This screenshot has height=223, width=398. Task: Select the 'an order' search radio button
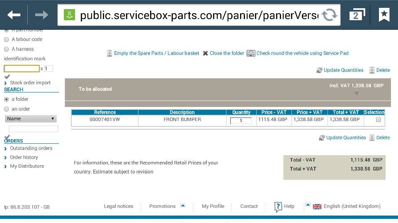[6, 109]
